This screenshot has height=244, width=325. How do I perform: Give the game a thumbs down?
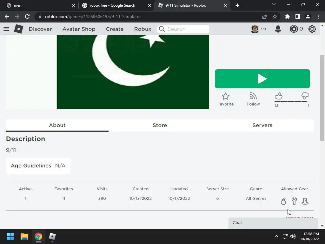coord(305,96)
